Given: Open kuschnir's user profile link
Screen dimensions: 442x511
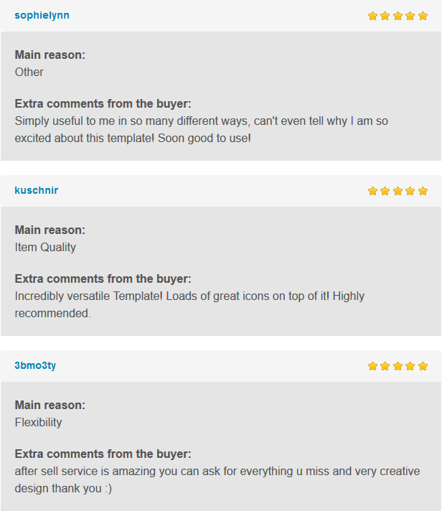Looking at the screenshot, I should tap(37, 190).
